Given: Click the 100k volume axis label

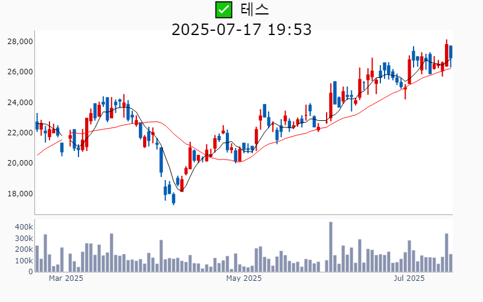Looking at the screenshot, I should click(24, 261).
